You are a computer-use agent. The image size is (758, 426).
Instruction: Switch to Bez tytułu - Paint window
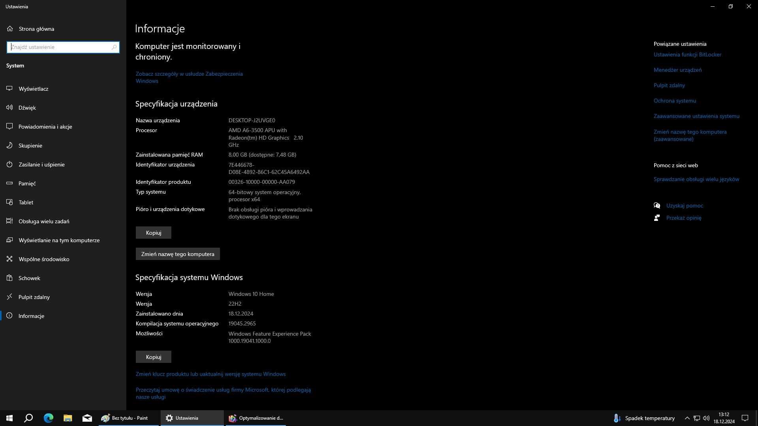[x=129, y=418]
